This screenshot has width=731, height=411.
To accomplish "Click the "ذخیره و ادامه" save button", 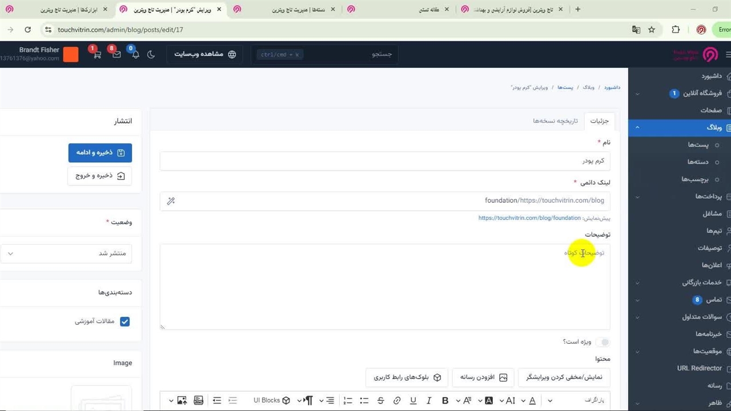I will pyautogui.click(x=100, y=152).
